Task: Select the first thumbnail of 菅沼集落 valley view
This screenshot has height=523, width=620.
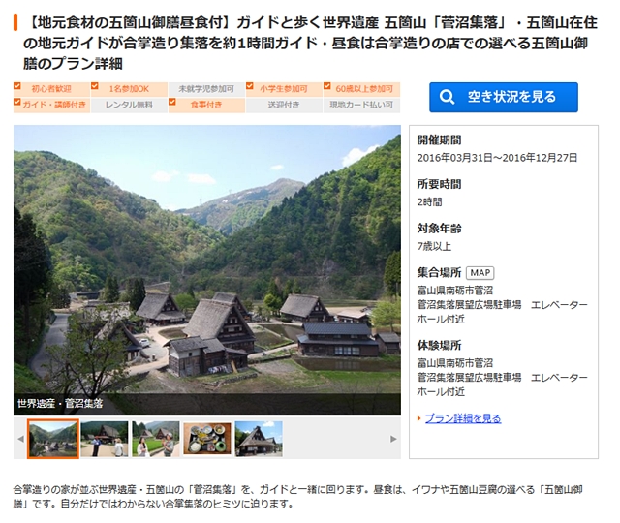Action: tap(53, 439)
